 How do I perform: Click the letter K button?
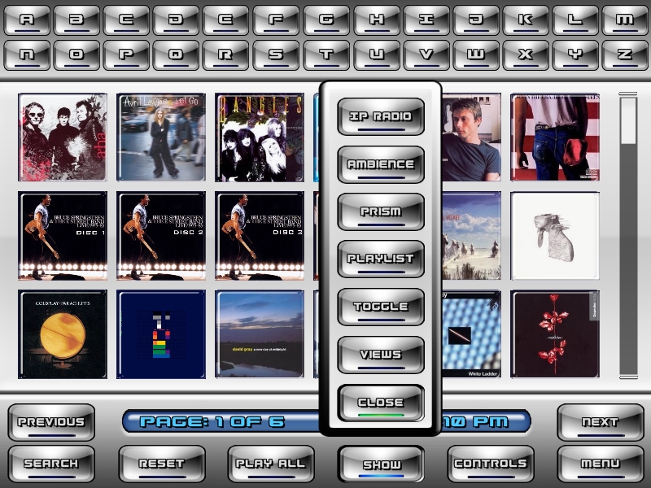[526, 20]
